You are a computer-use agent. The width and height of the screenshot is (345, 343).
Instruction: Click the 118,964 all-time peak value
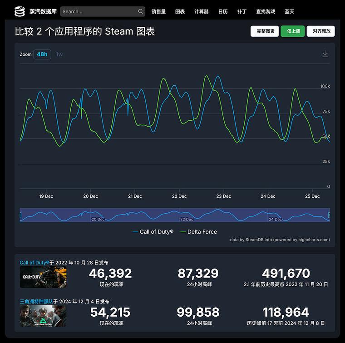286,312
